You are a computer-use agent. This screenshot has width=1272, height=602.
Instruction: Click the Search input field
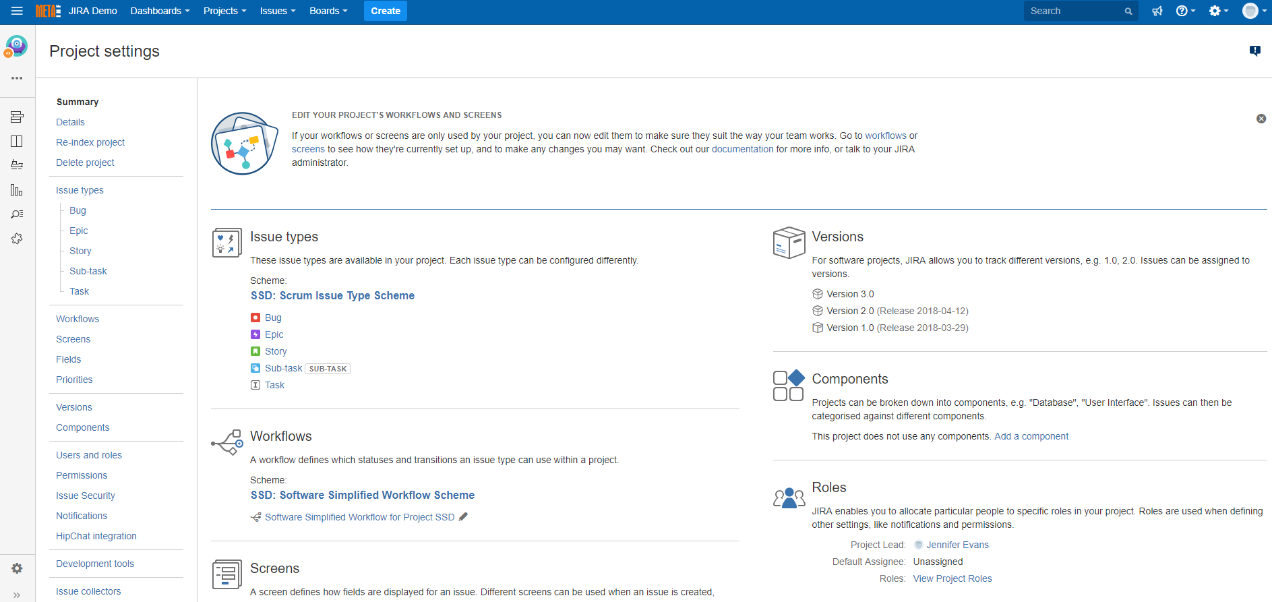coord(1074,11)
